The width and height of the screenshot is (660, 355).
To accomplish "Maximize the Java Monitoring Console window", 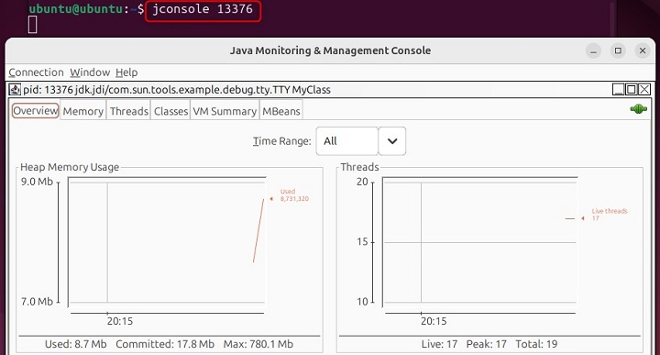I will pyautogui.click(x=618, y=51).
